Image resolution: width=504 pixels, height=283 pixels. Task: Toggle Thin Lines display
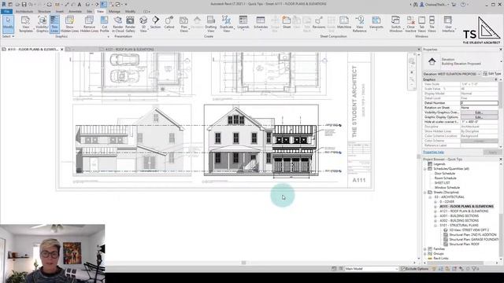[54, 24]
